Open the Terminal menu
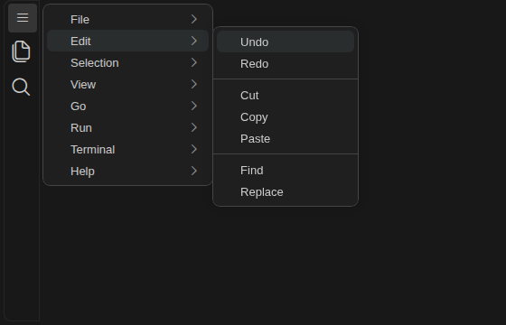This screenshot has height=325, width=506. (127, 149)
